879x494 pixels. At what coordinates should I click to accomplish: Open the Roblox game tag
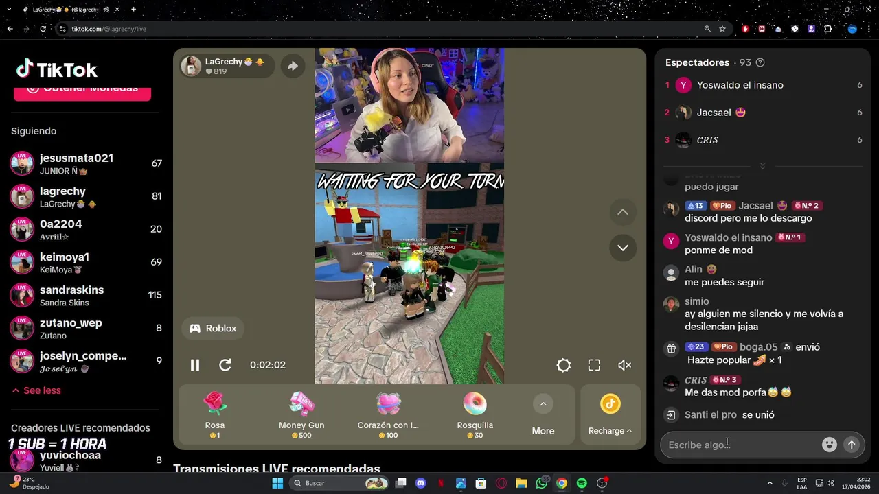pos(213,328)
